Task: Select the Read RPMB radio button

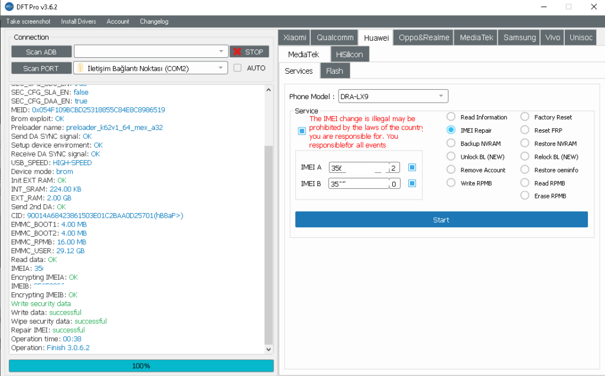Action: [525, 183]
